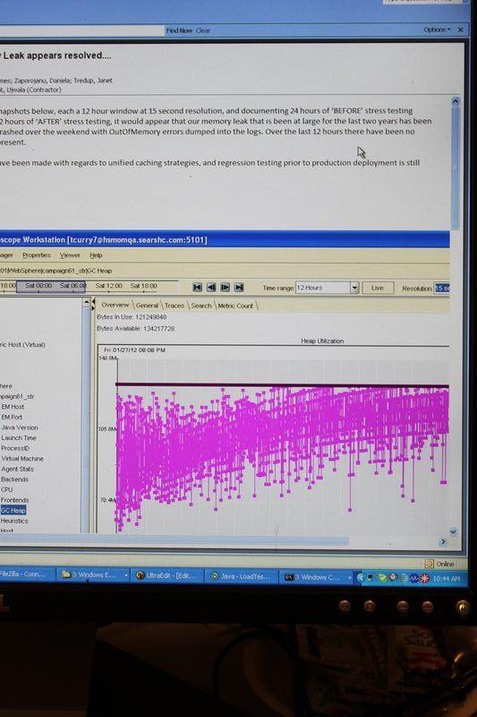Select EM Port in the tree
Screen dimensions: 477x717
coord(12,417)
